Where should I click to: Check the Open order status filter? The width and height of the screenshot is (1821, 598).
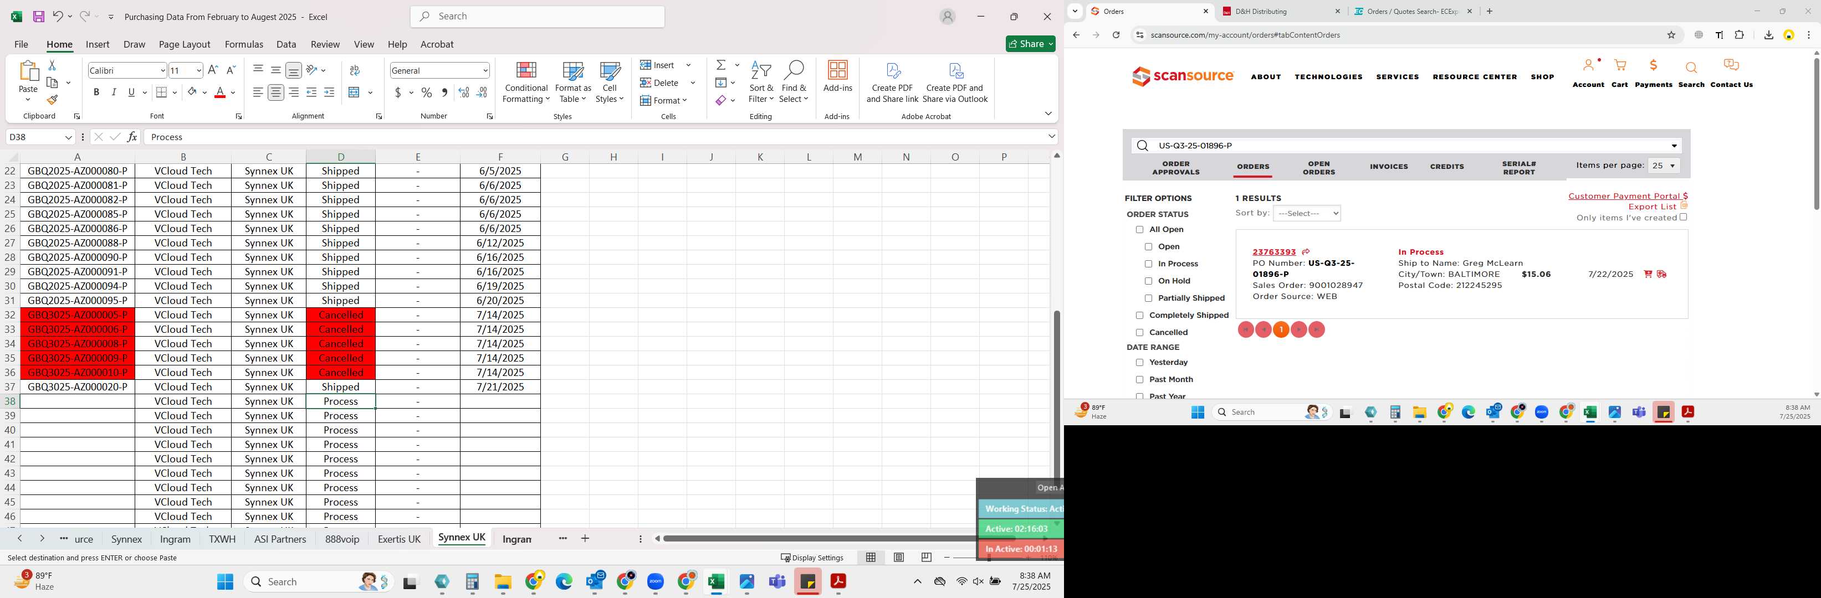point(1148,247)
